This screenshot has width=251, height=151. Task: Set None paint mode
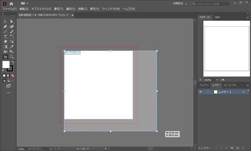[13, 76]
